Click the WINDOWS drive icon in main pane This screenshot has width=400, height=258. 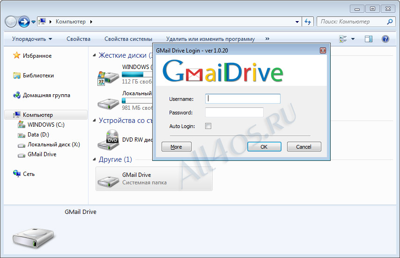[x=108, y=78]
